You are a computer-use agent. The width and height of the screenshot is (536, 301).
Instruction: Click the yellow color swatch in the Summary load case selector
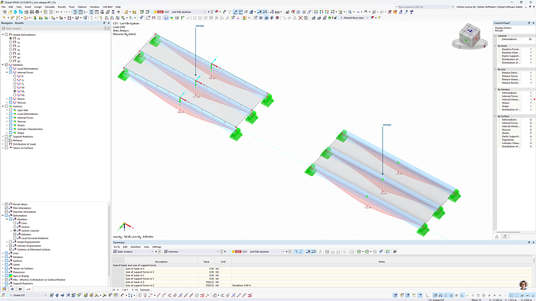tap(233, 251)
